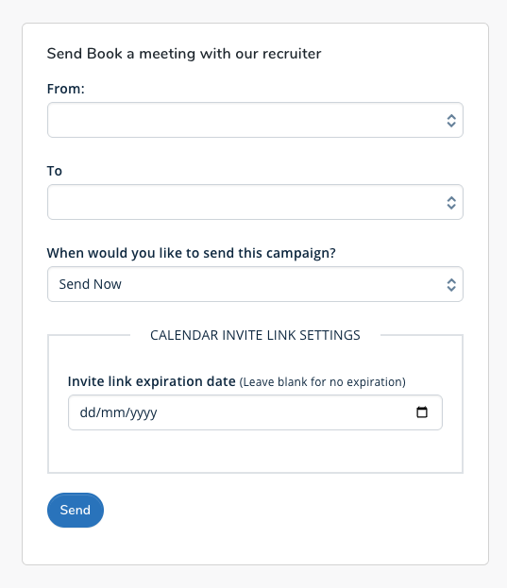The image size is (507, 588).
Task: Click the blue Send button
Action: tap(76, 510)
